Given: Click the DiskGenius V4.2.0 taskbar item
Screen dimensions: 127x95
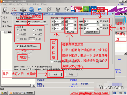Looking at the screenshot, I should click(22, 93).
